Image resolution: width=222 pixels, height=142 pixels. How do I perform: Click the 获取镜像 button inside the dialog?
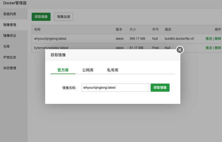(x=160, y=88)
